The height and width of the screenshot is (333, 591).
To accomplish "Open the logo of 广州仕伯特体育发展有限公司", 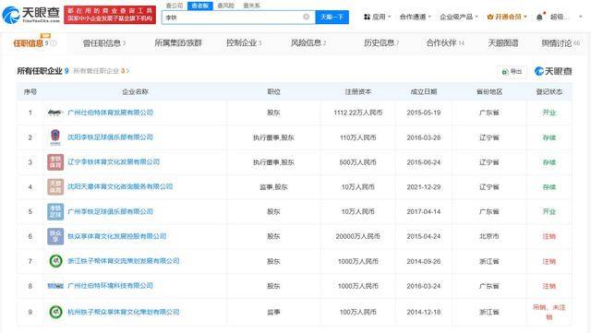I will tap(55, 113).
